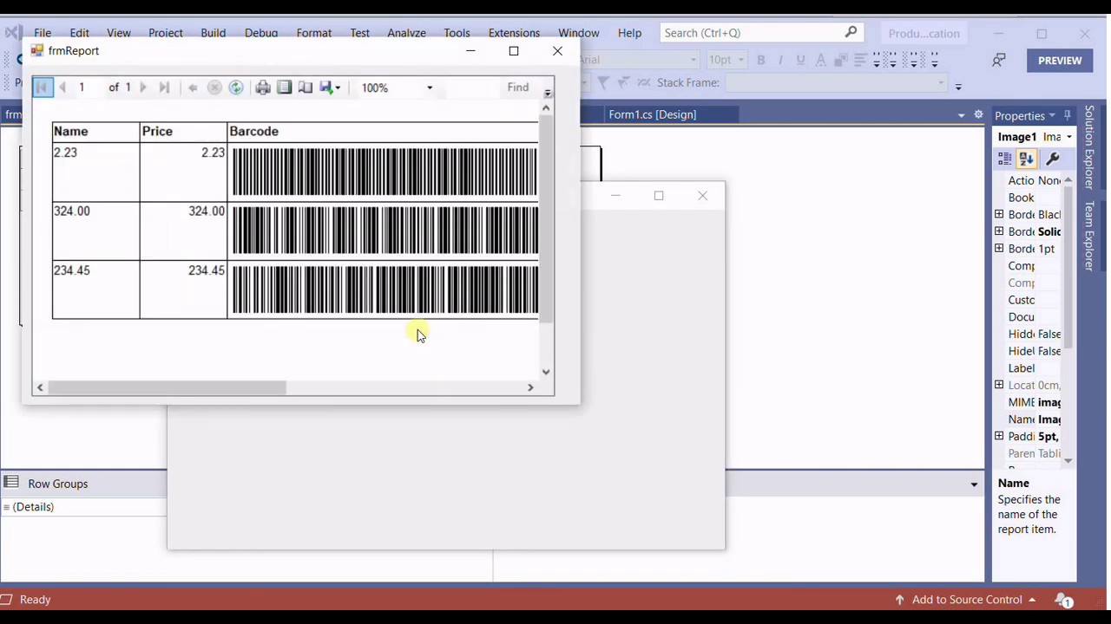Click the current page number field
This screenshot has height=624, width=1111.
[89, 88]
